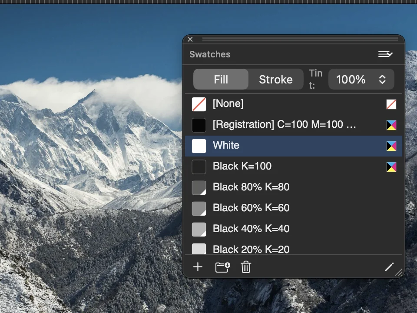Select the [None] swatch square
Image resolution: width=417 pixels, height=313 pixels.
199,104
